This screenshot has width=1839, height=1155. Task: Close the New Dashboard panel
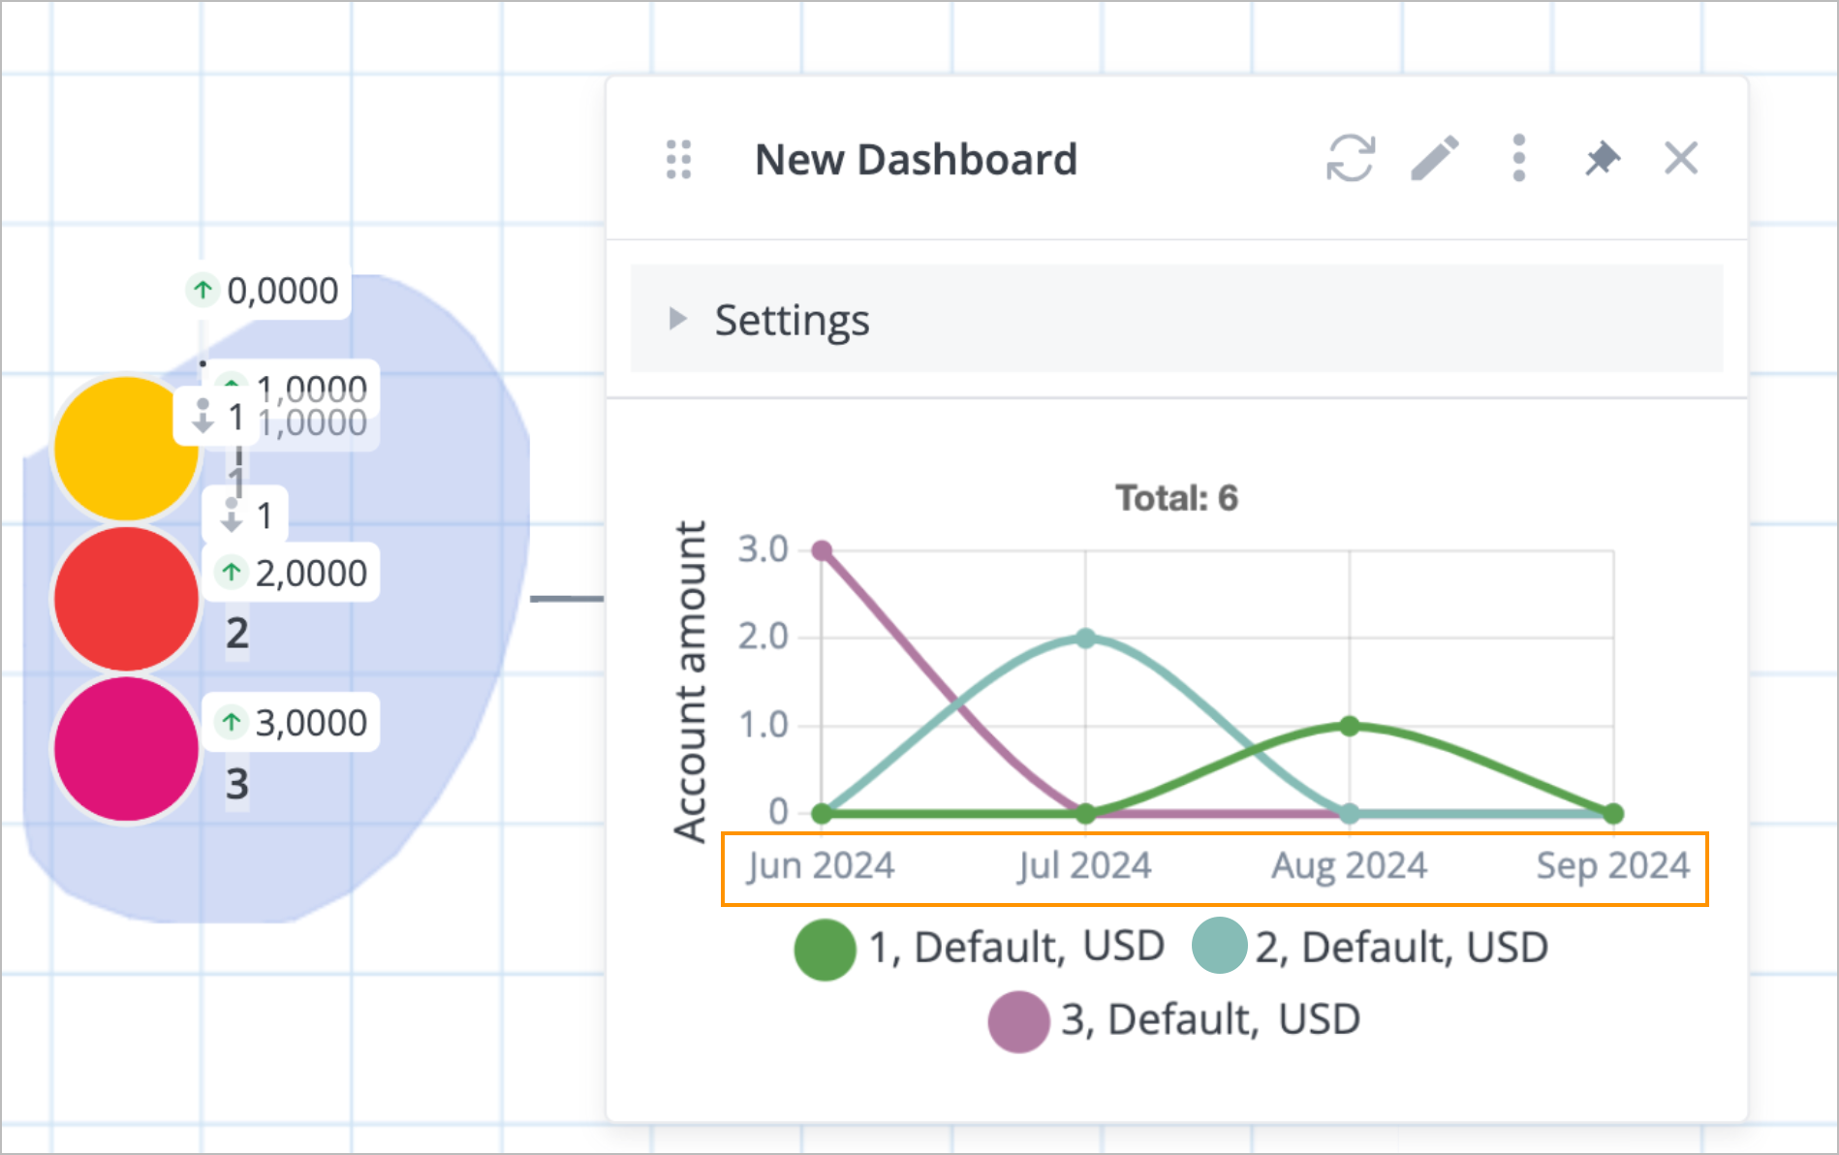1681,158
